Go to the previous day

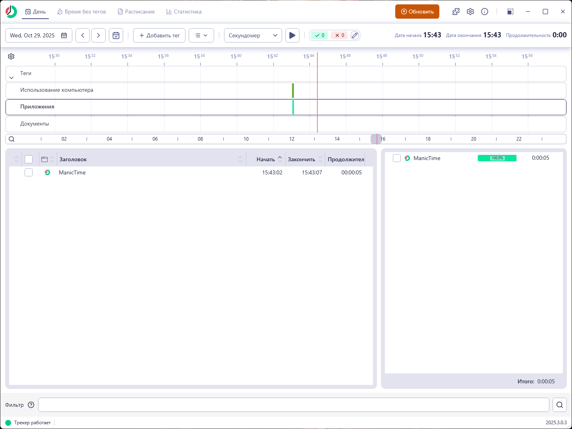[83, 35]
